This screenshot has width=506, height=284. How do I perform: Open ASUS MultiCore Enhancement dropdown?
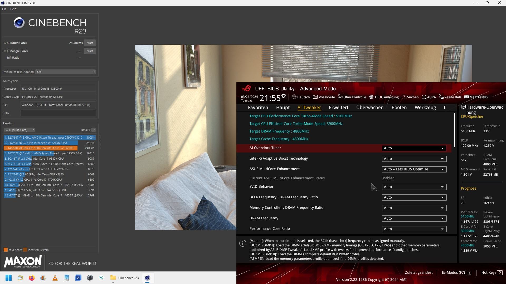[414, 169]
